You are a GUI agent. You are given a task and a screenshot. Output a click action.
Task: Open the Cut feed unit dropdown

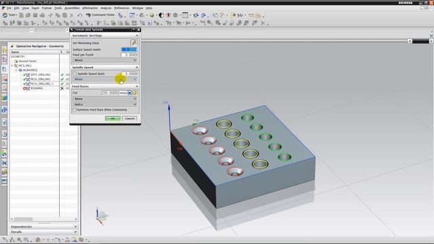click(x=130, y=93)
